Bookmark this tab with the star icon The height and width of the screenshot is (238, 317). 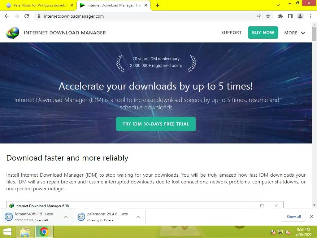(x=268, y=16)
